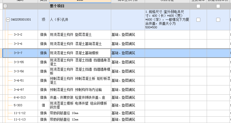Edit the 混凝土基础模板 name field

[80, 53]
